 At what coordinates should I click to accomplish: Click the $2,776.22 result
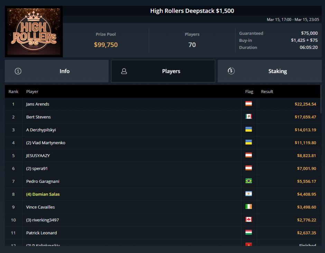coord(306,220)
